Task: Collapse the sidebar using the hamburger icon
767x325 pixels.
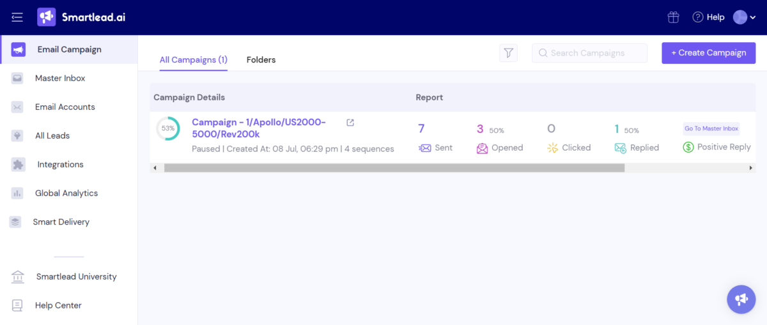Action: click(x=17, y=17)
